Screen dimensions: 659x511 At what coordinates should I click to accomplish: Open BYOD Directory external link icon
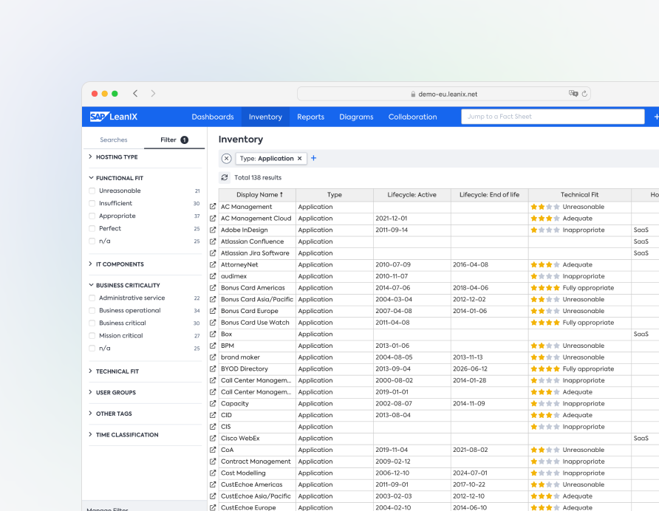pyautogui.click(x=213, y=368)
